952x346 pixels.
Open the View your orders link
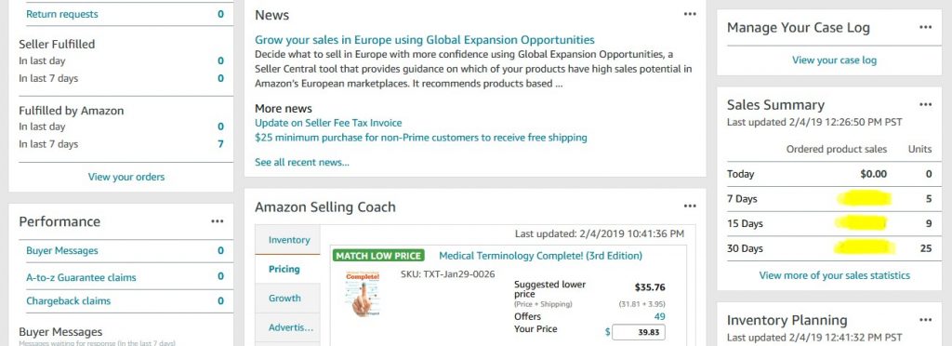[126, 178]
